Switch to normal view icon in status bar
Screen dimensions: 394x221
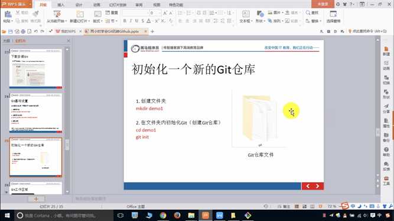point(297,206)
